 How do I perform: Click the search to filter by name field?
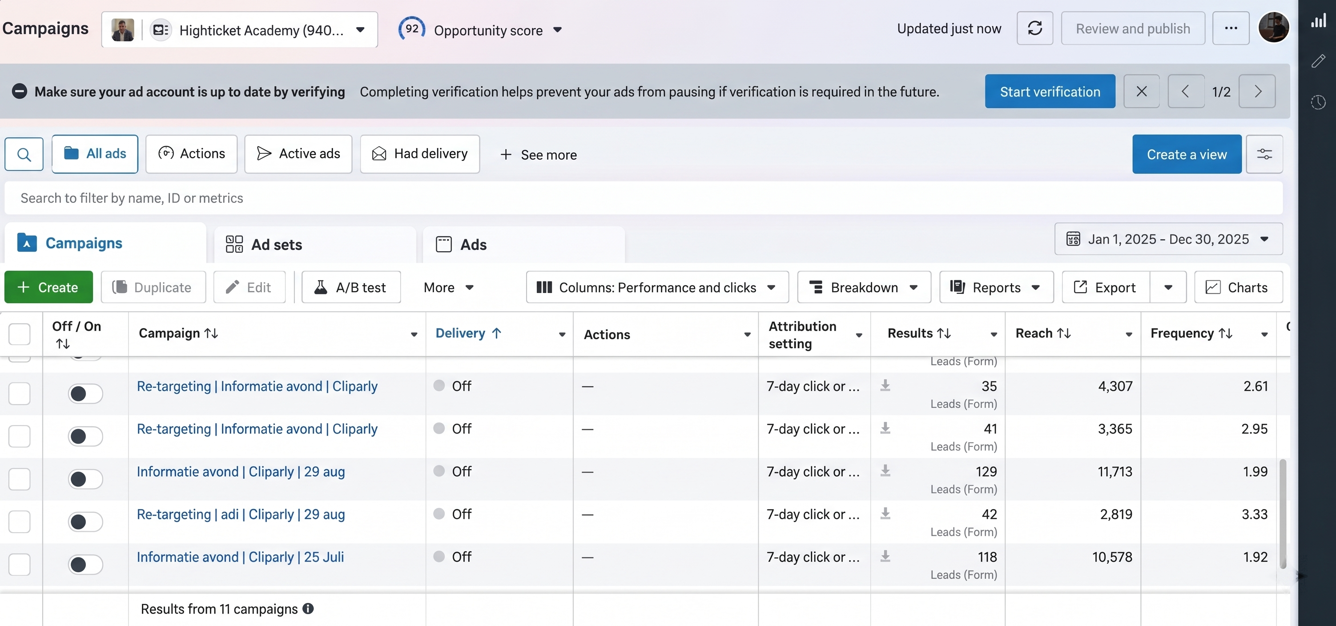(644, 197)
